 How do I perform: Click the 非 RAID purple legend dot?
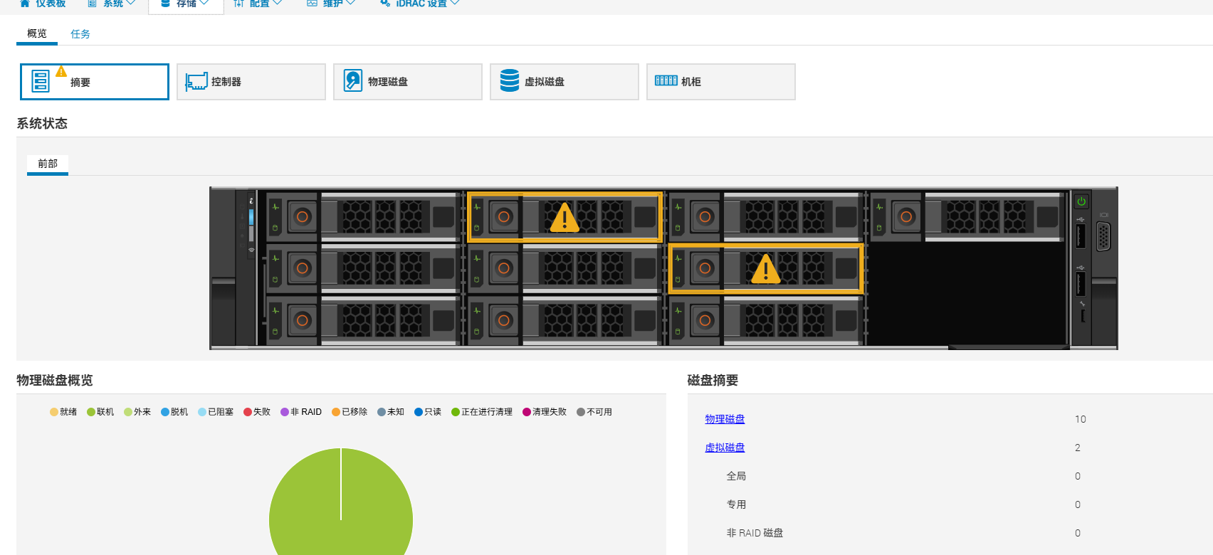click(x=285, y=412)
